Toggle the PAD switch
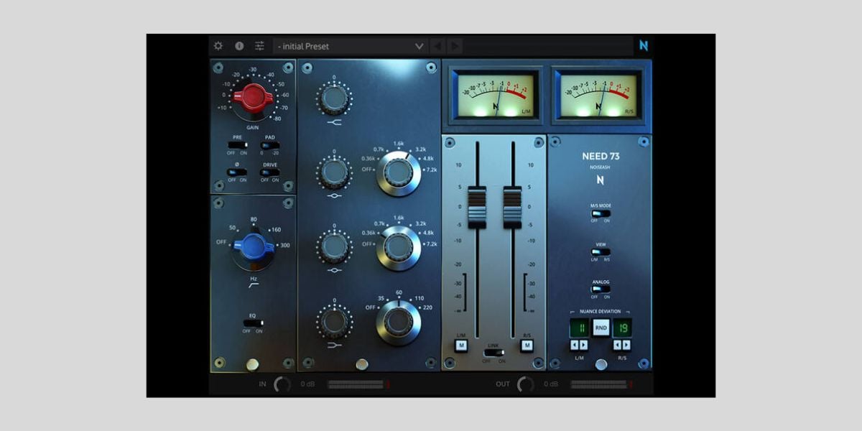This screenshot has width=862, height=431. tap(270, 145)
